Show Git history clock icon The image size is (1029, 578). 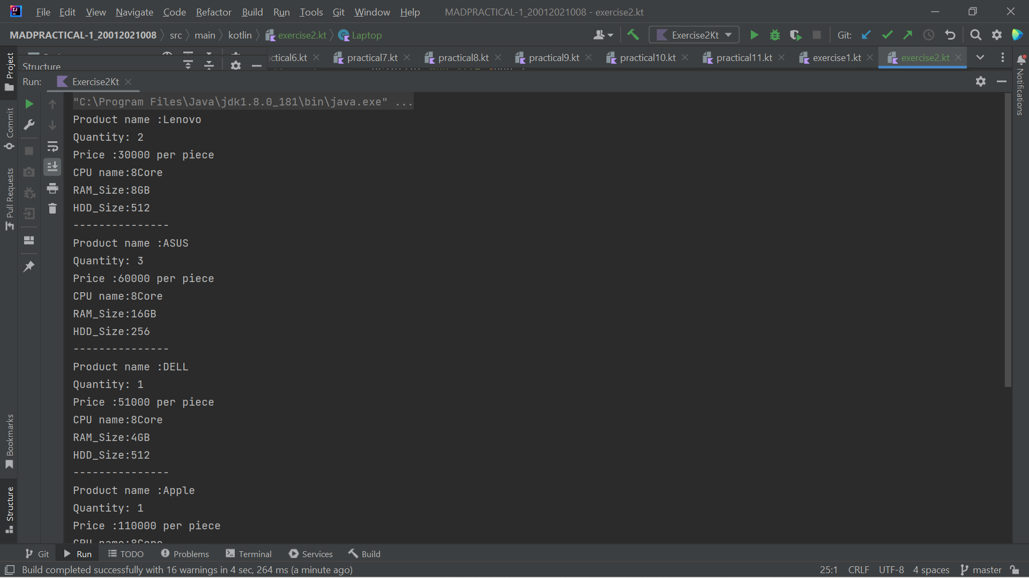point(929,35)
